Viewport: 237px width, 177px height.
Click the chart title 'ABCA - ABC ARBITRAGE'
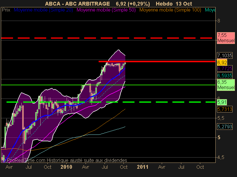(77, 4)
